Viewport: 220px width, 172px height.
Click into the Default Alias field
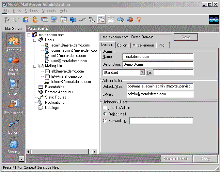pos(160,86)
